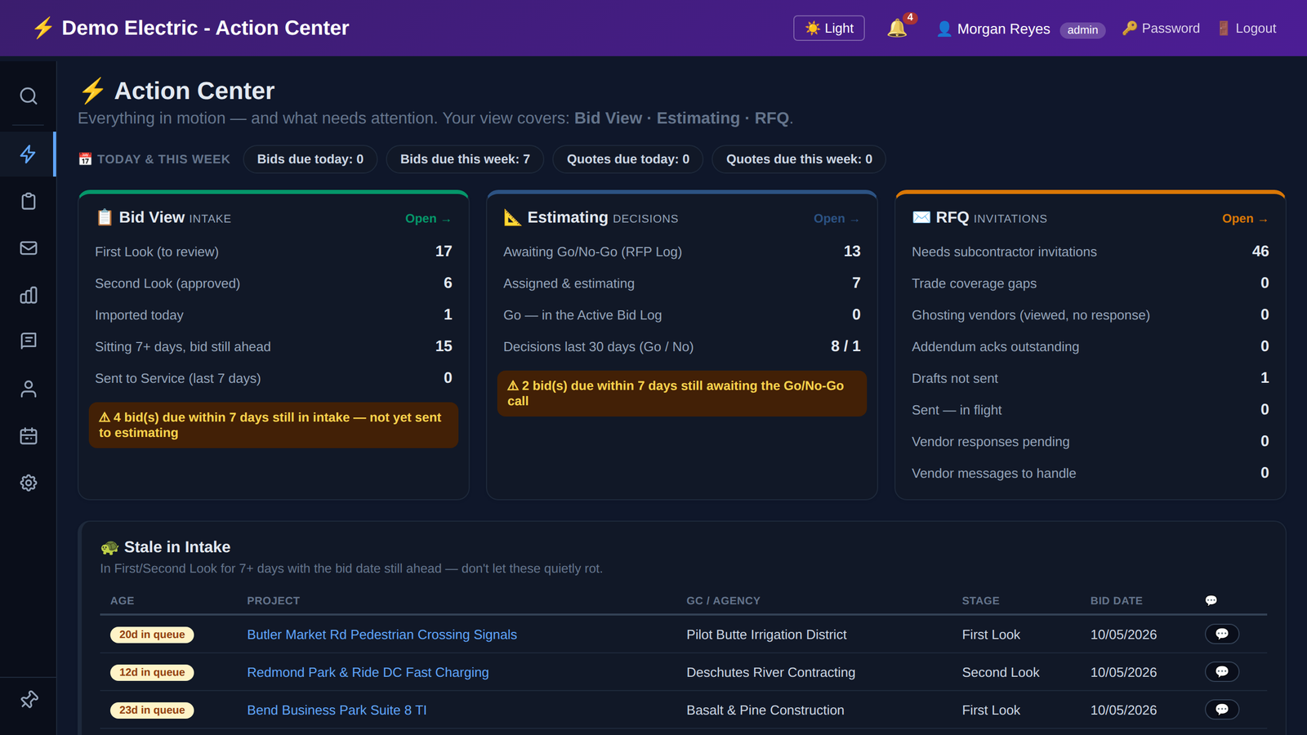Screen dimensions: 1307x735
Task: Click the 23d in queue badge
Action: (152, 710)
